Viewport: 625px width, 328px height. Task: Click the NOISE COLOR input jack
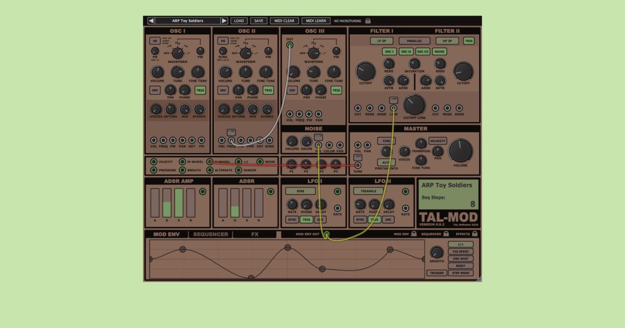coord(329,145)
